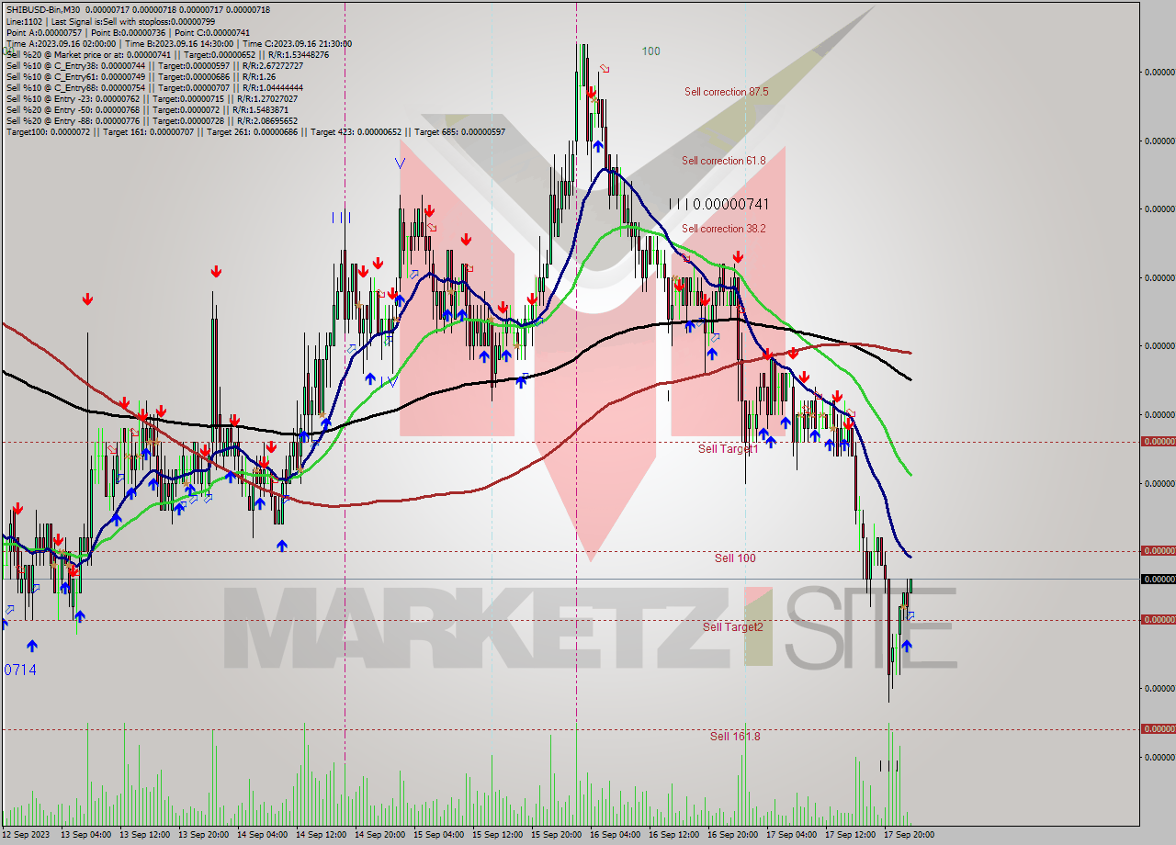Select the 'Sell correction 87.5' label
This screenshot has width=1176, height=845.
pos(726,92)
